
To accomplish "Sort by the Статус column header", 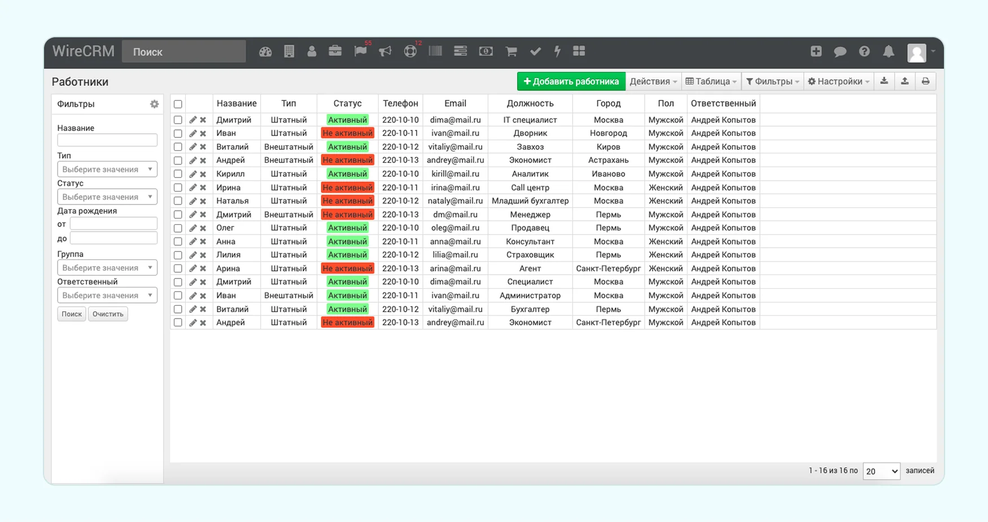I will click(347, 103).
